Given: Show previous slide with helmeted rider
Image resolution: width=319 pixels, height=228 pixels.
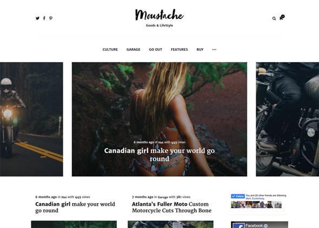Looking at the screenshot, I should point(31,119).
